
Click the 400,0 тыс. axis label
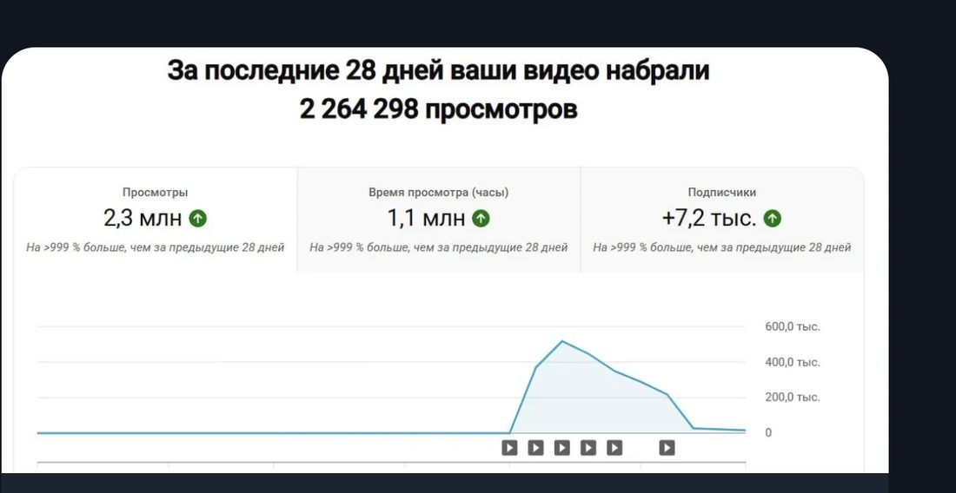(793, 362)
